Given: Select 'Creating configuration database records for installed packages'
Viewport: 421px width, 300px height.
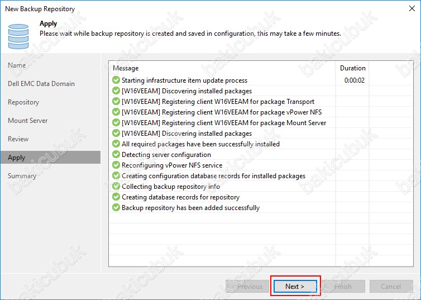Looking at the screenshot, I should tap(213, 176).
